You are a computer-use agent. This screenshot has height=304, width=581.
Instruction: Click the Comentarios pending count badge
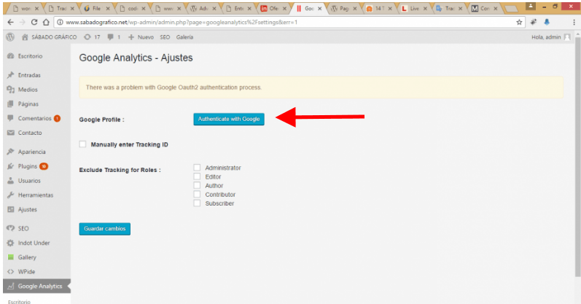point(57,118)
